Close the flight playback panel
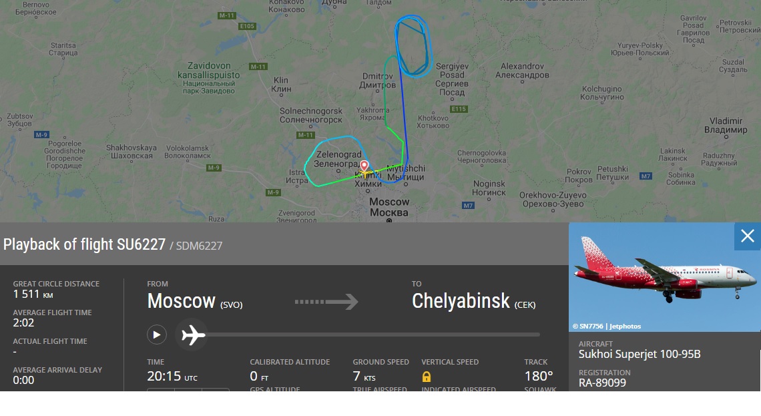Image resolution: width=761 pixels, height=416 pixels. 748,236
